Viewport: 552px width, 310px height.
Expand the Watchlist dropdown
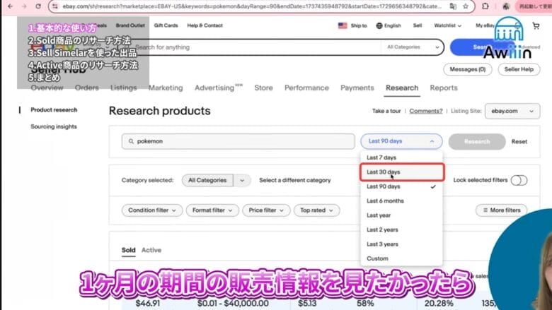[447, 25]
